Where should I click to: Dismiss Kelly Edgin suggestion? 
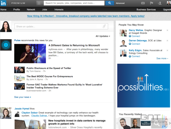point(167,50)
